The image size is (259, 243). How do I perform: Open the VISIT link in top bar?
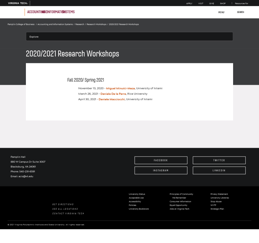(x=201, y=4)
